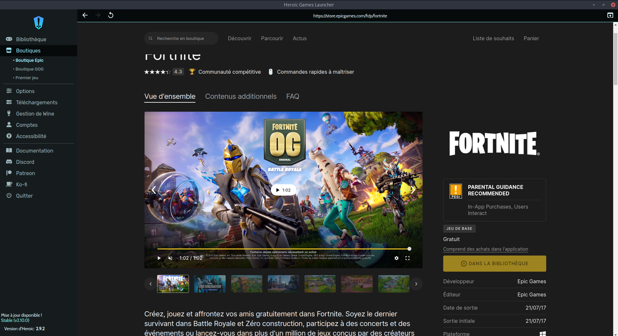The image size is (618, 336).
Task: Close the Heroic Games Launcher window
Action: point(613,5)
